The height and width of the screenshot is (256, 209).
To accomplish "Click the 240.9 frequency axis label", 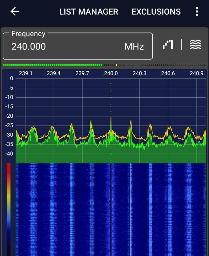I will tap(197, 73).
